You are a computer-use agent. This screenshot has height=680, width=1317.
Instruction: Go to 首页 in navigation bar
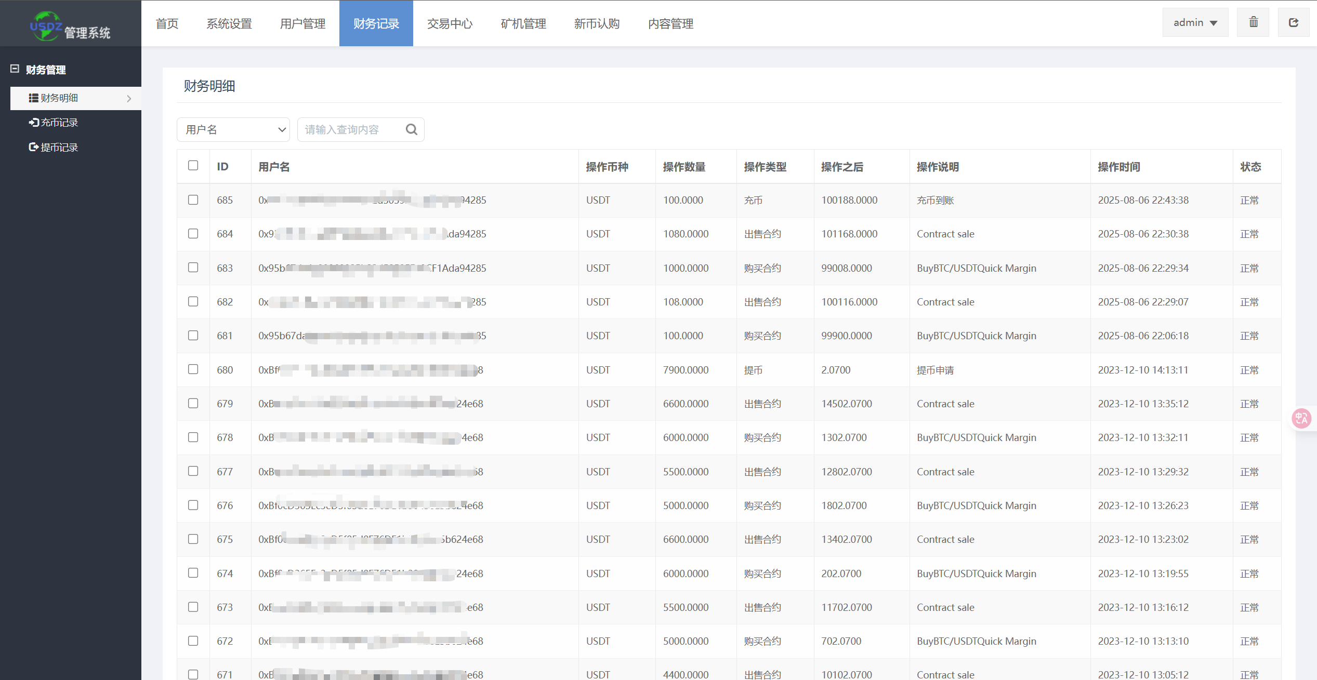tap(167, 23)
